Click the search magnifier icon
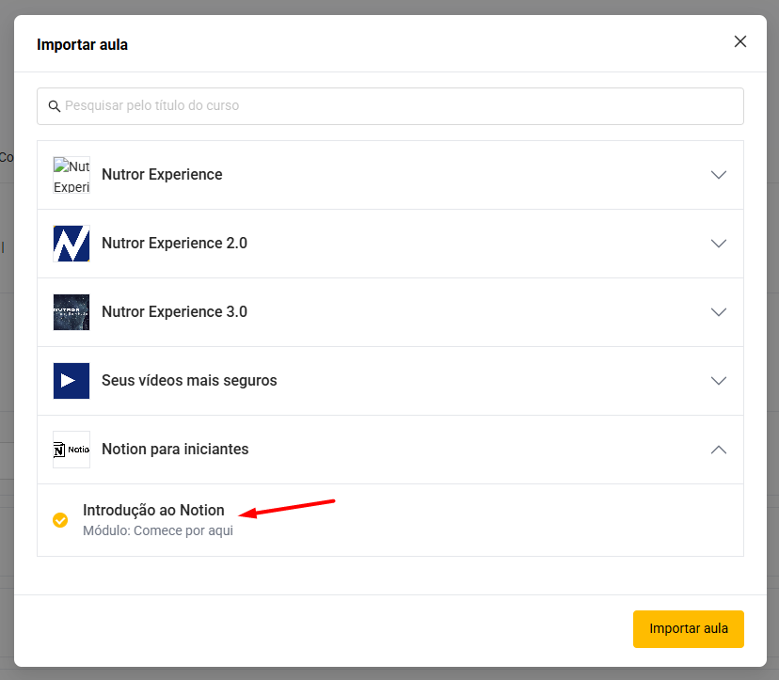This screenshot has width=779, height=680. coord(55,105)
